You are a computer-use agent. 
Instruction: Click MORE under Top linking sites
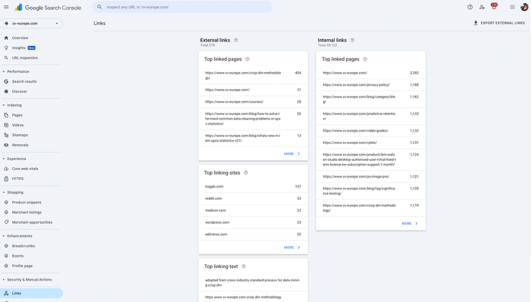[x=292, y=247]
